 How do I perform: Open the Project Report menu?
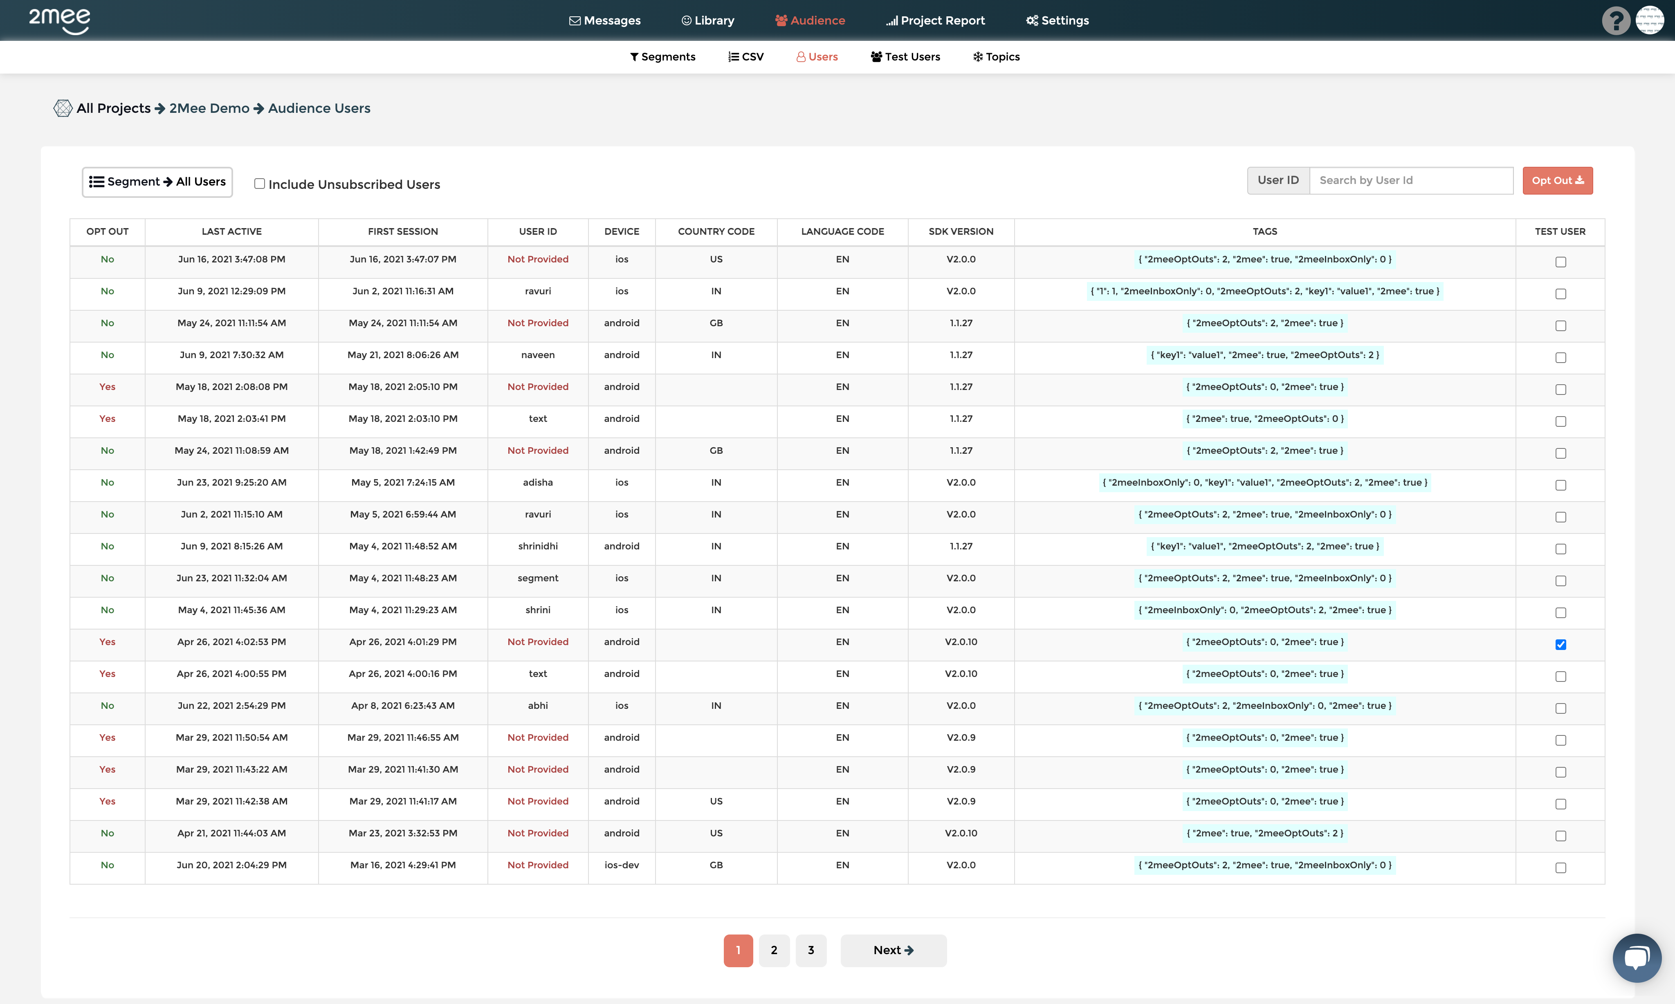click(935, 20)
